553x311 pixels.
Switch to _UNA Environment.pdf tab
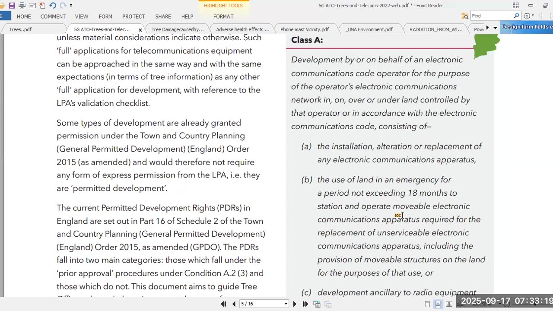[369, 29]
